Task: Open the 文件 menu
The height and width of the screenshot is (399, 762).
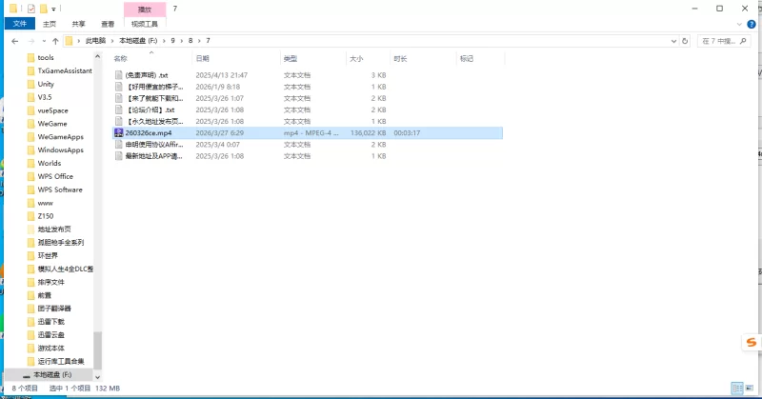Action: tap(19, 23)
